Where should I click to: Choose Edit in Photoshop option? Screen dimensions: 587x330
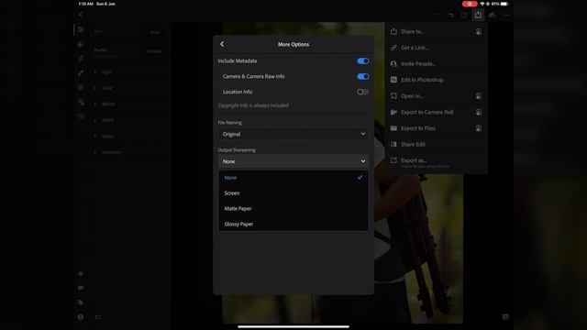437,80
